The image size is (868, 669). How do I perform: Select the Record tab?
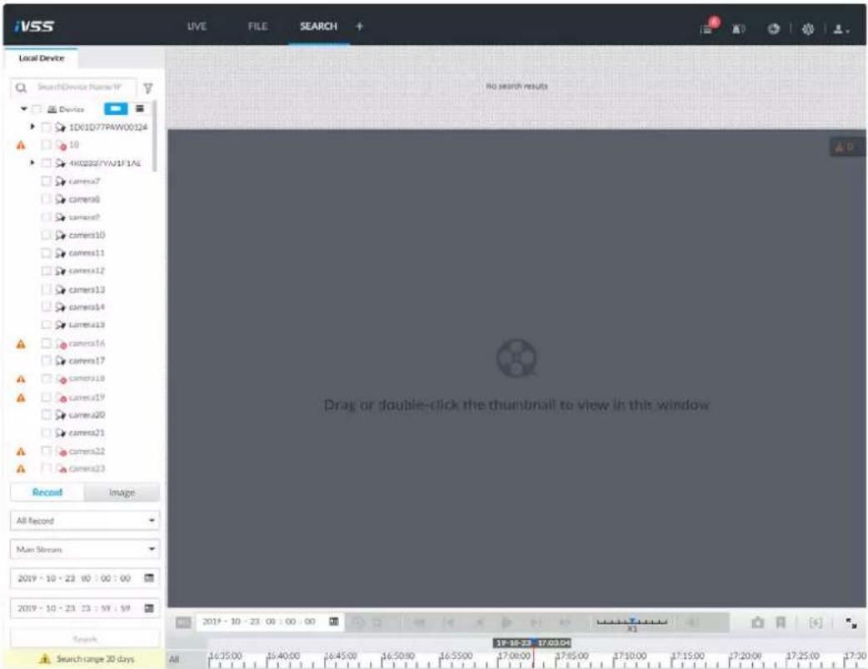click(47, 492)
